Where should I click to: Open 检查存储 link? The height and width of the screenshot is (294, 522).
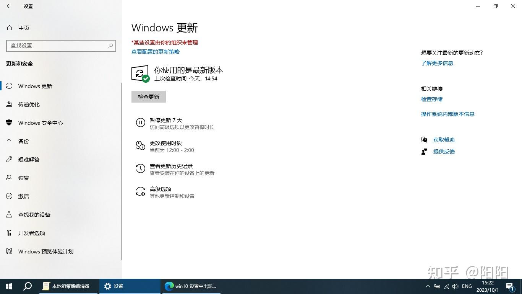point(432,99)
